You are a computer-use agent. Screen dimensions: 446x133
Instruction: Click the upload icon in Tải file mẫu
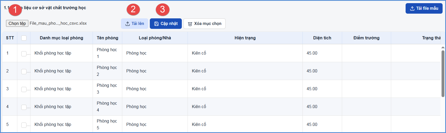[412, 8]
